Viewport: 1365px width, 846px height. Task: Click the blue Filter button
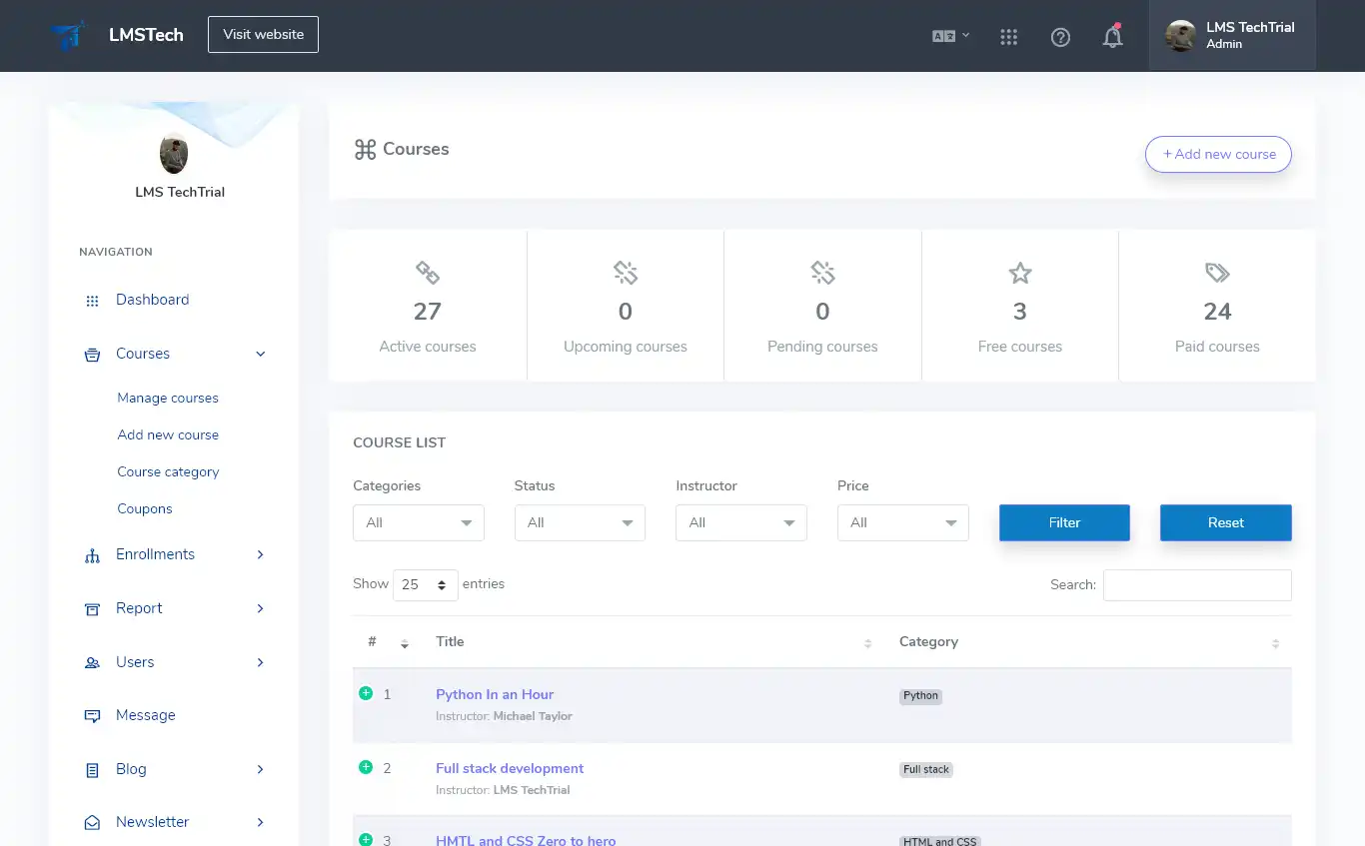point(1064,522)
